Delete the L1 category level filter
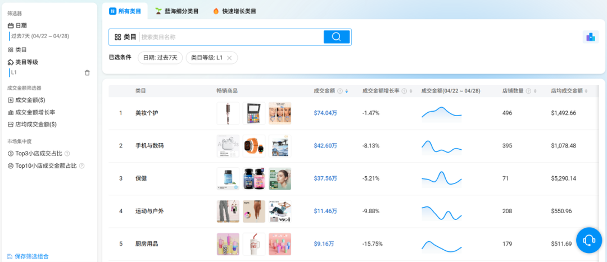607x262 pixels. pyautogui.click(x=87, y=72)
